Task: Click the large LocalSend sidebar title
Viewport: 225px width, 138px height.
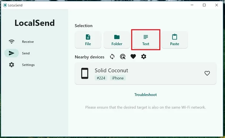Action: [35, 23]
